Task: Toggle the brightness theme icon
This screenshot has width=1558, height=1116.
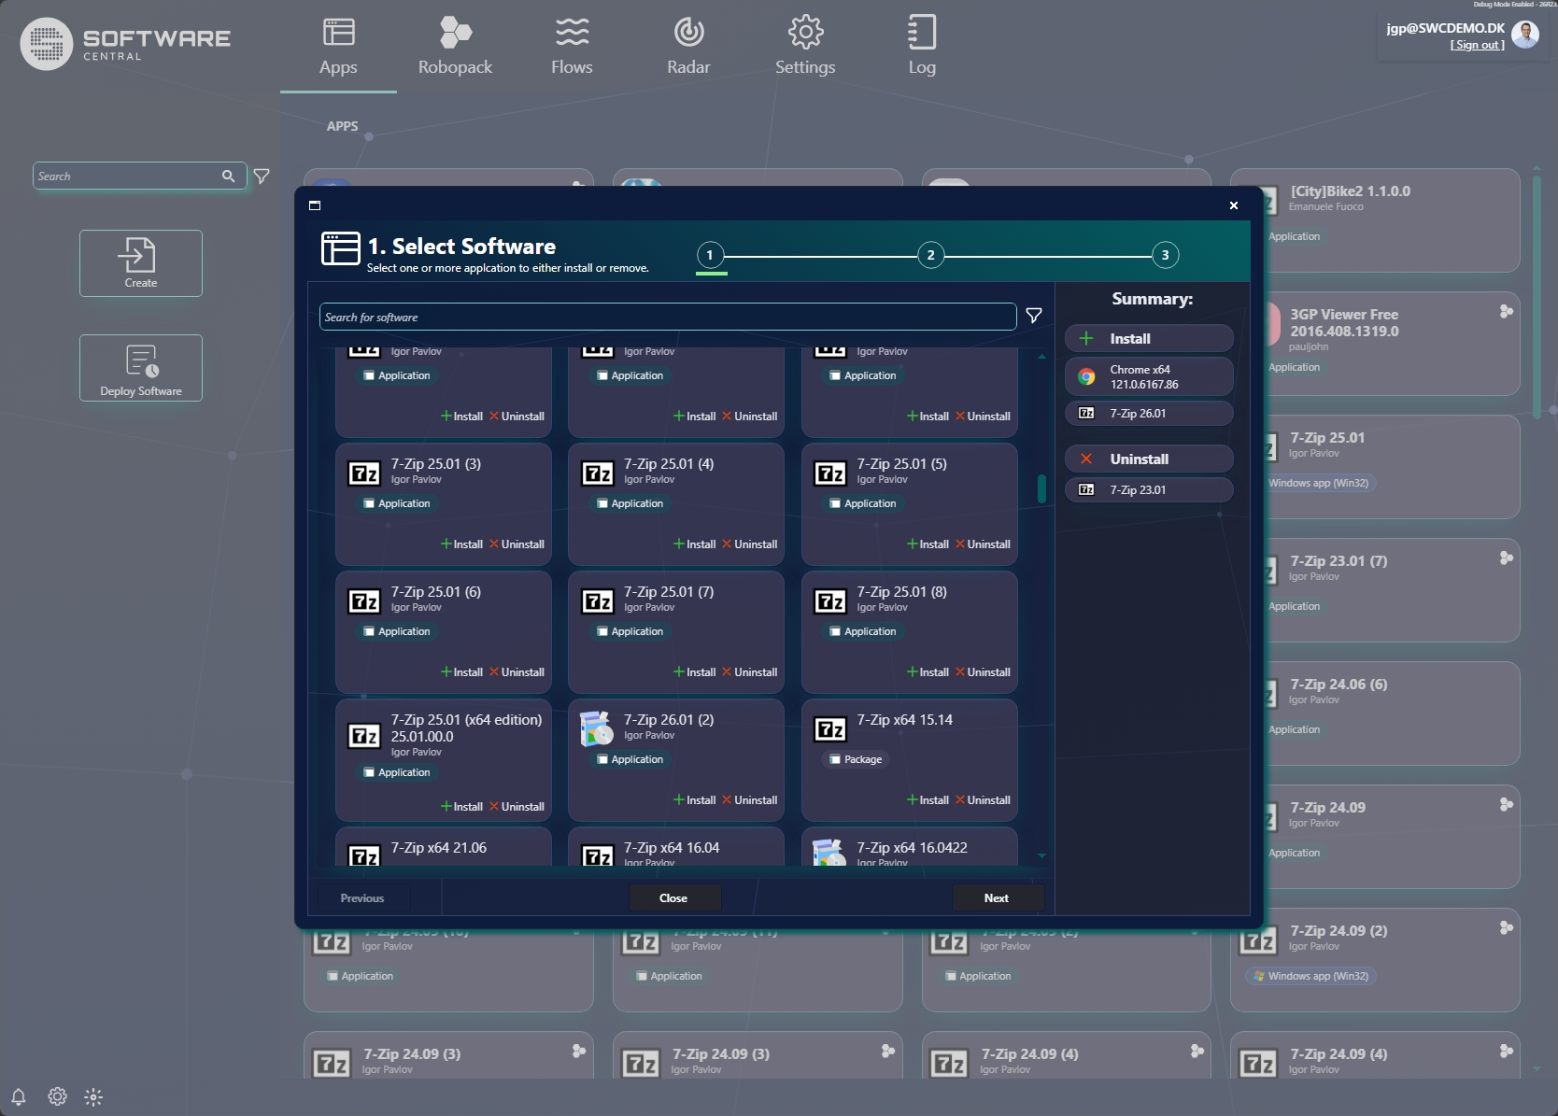Action: [x=93, y=1097]
